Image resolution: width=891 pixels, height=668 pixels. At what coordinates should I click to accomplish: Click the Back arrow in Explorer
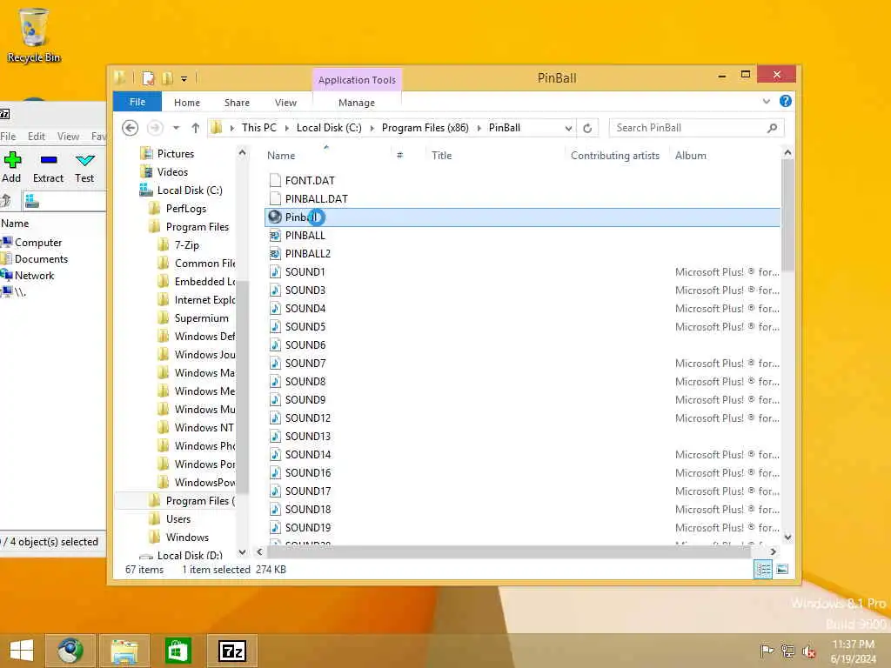131,128
